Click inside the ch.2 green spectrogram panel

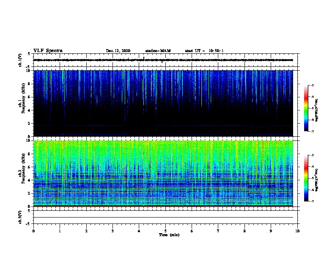coord(163,174)
